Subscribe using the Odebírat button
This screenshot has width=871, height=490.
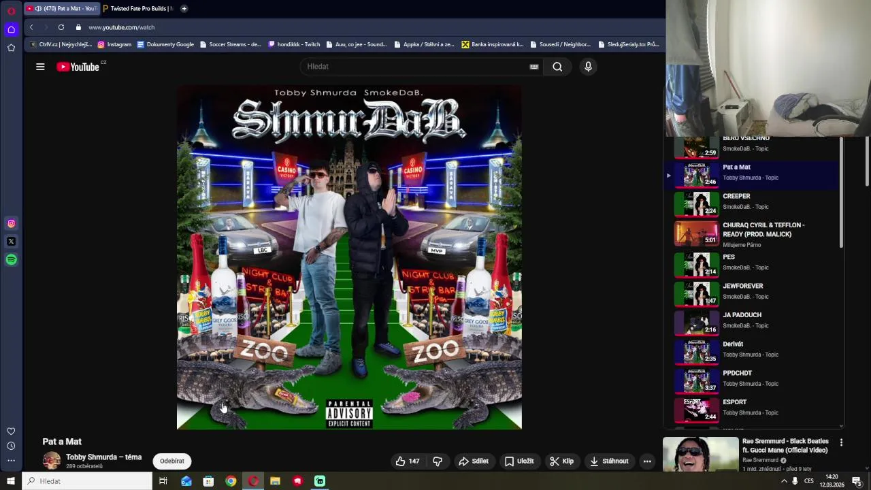pos(172,461)
